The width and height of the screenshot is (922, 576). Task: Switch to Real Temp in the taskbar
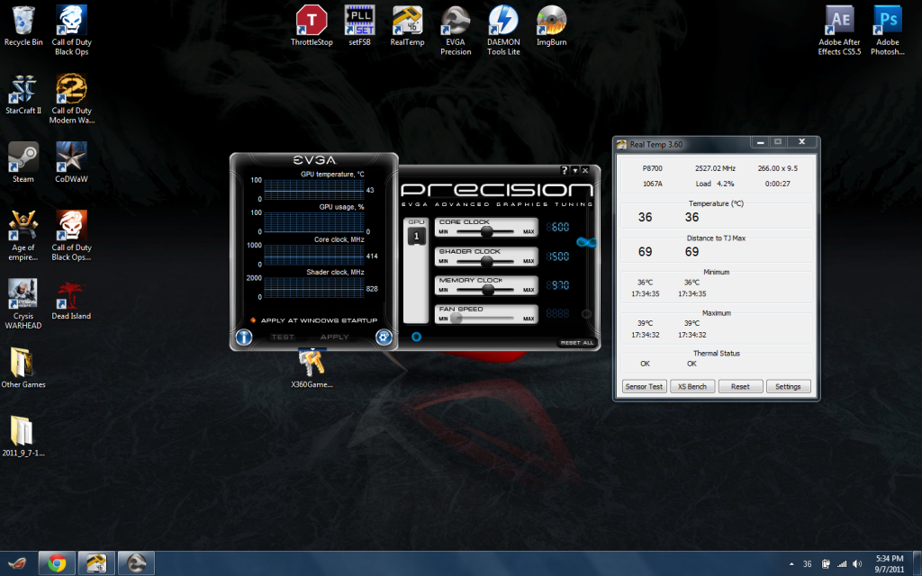click(x=96, y=563)
